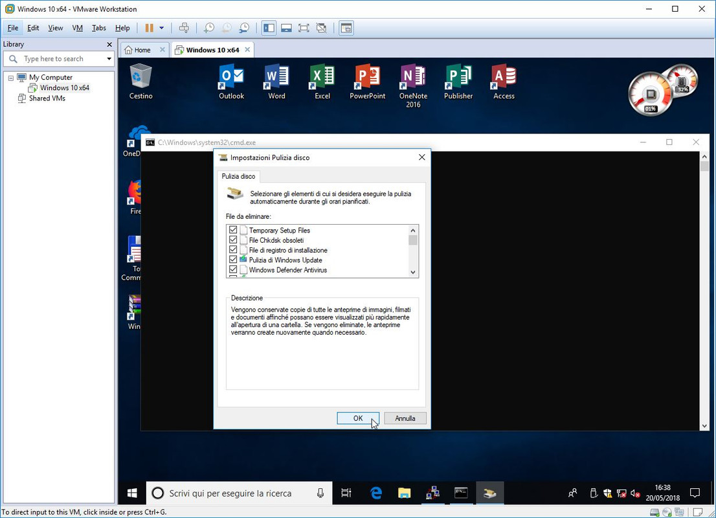Viewport: 716px width, 518px height.
Task: Close the Library panel
Action: point(109,44)
